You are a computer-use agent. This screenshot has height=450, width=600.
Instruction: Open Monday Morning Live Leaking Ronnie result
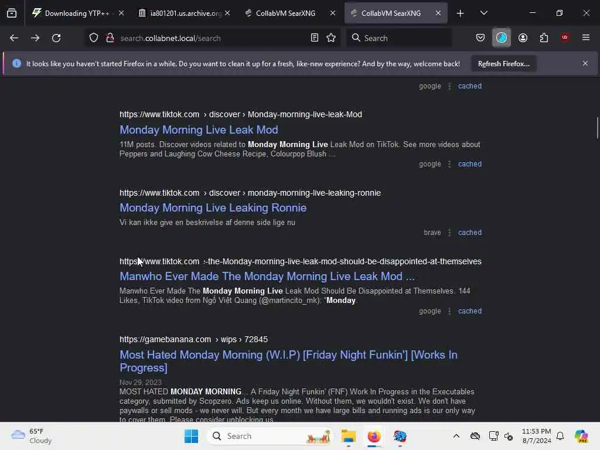tap(213, 208)
